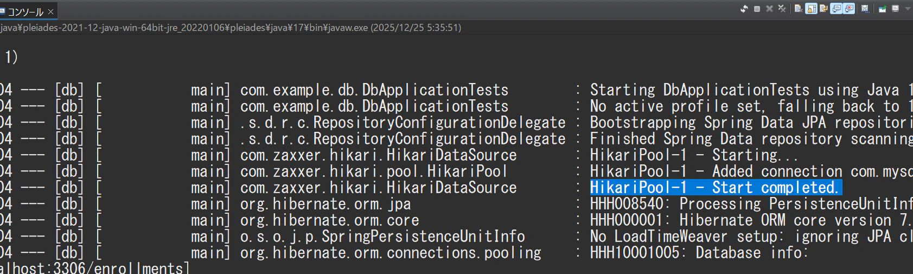Click the javaw.exe launch path line
Image resolution: width=913 pixels, height=274 pixels.
pos(231,27)
